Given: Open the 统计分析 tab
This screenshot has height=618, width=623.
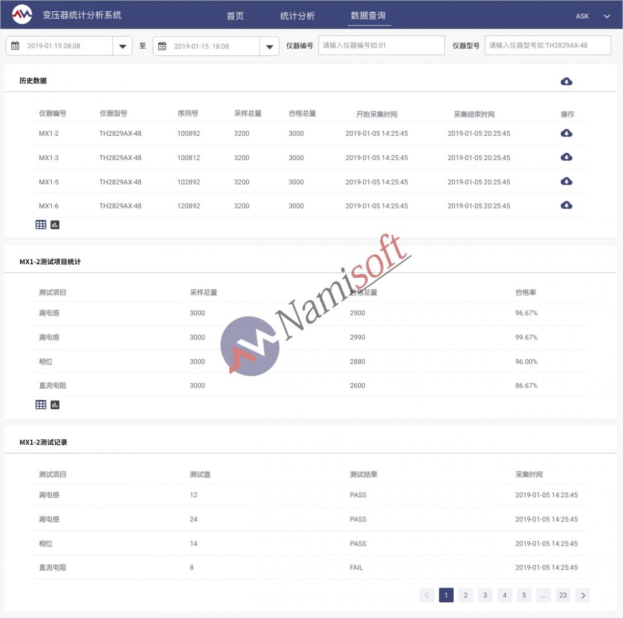Looking at the screenshot, I should pyautogui.click(x=297, y=16).
